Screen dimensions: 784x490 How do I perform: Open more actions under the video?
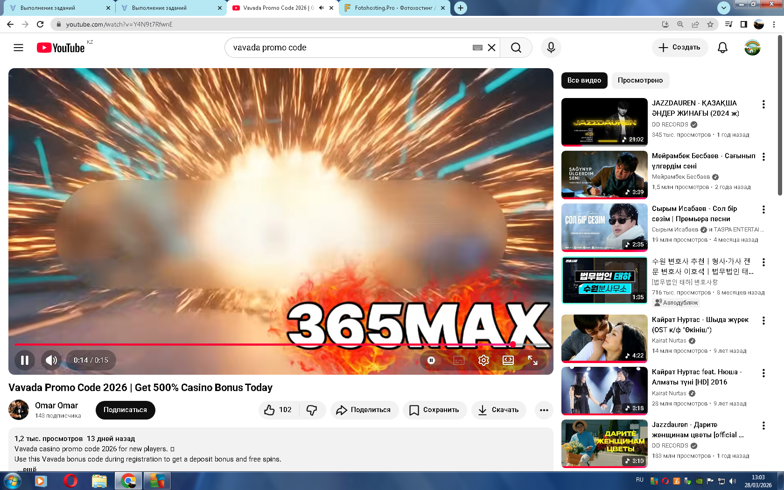tap(544, 410)
